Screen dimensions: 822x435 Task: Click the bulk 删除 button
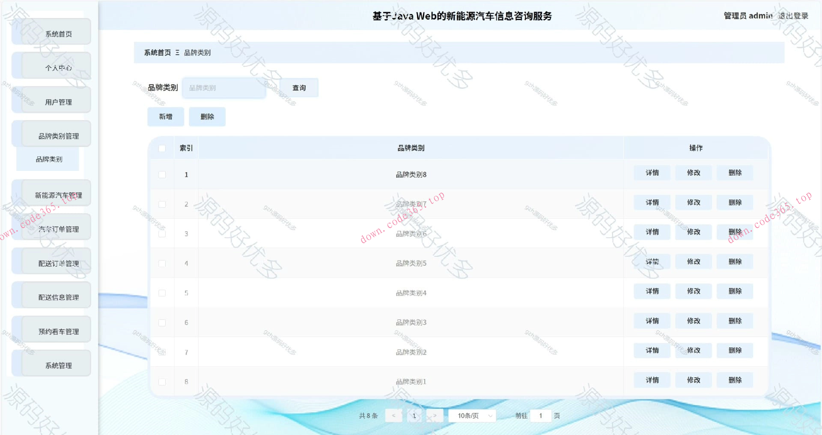coord(207,116)
